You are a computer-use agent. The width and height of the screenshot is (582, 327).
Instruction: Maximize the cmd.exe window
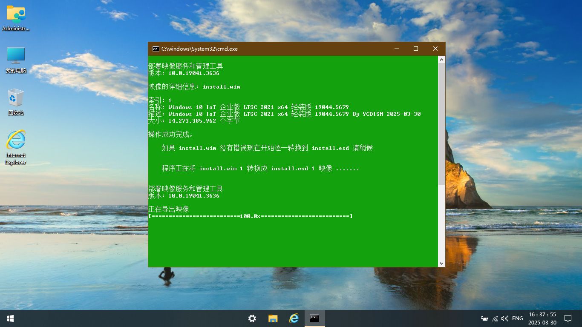pos(416,49)
